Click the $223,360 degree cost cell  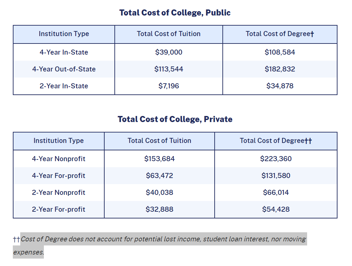point(276,159)
